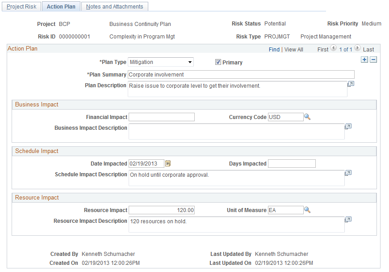Add a new action plan row
Screen dimensions: 389x272
coord(364,59)
